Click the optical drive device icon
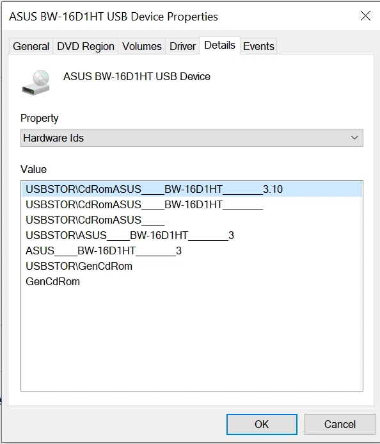 36,83
